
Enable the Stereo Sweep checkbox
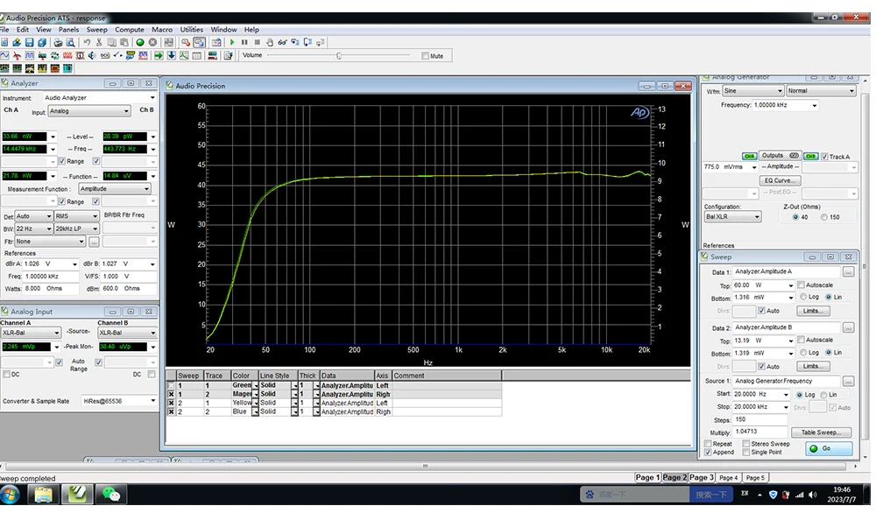pos(745,445)
